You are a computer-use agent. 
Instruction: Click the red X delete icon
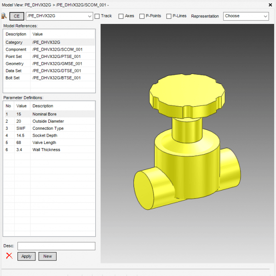pyautogui.click(x=9, y=256)
